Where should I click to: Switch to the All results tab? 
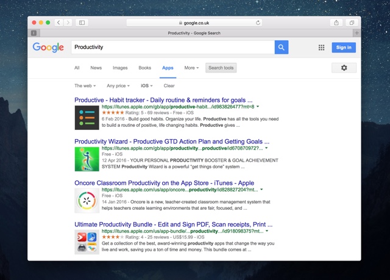pos(77,68)
